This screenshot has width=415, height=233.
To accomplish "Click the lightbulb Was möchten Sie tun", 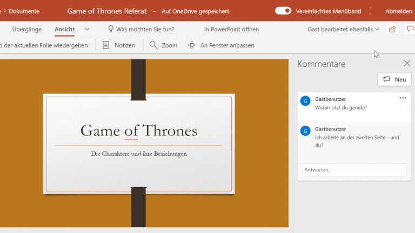I will (111, 29).
